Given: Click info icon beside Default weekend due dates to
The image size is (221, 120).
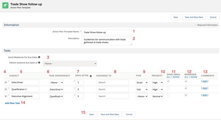Looking at the screenshot, I should pyautogui.click(x=39, y=62).
